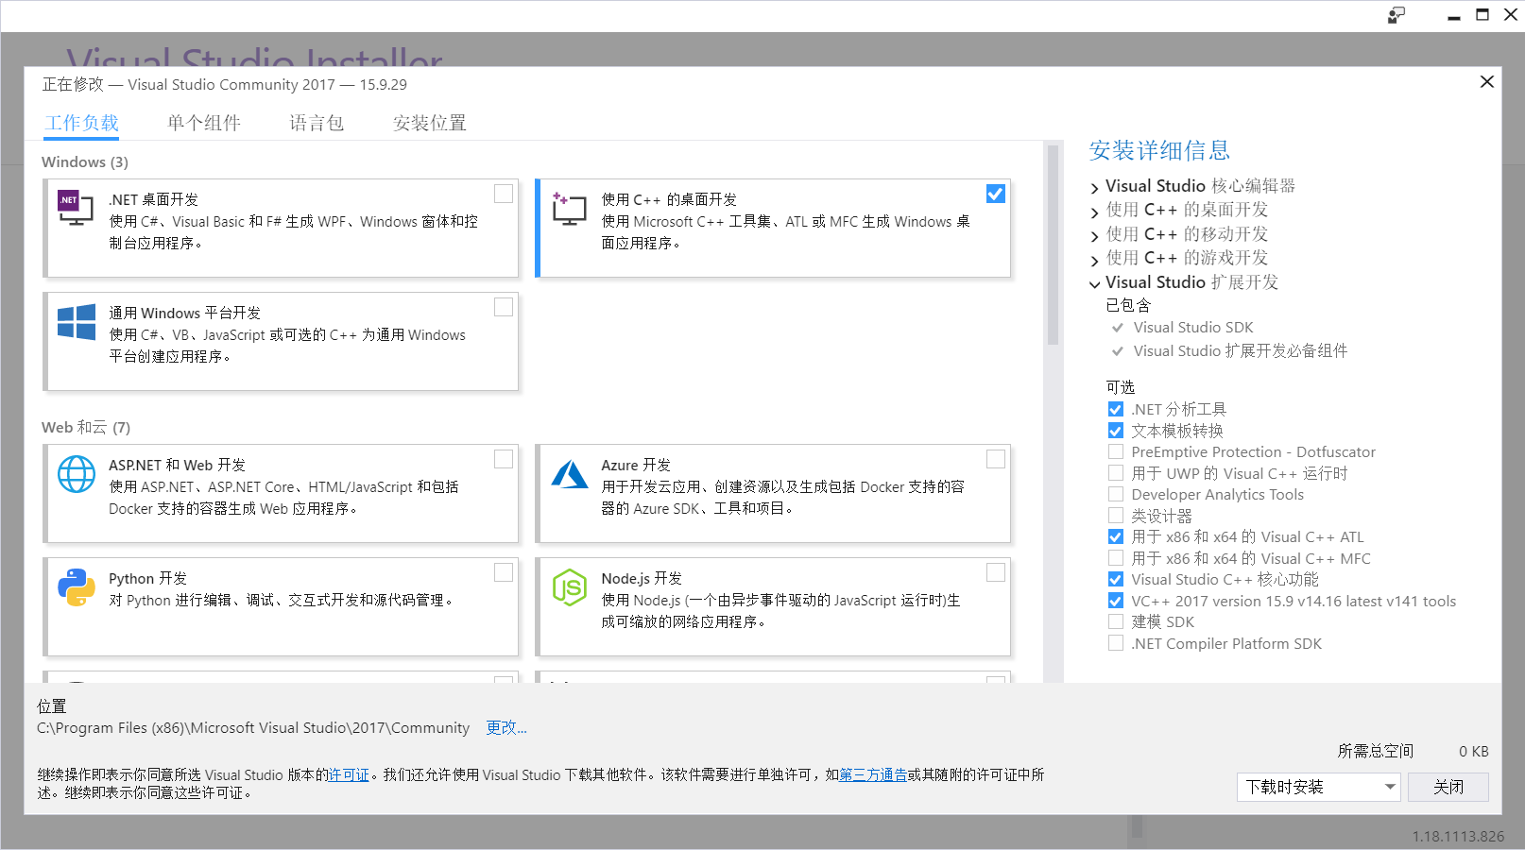The height and width of the screenshot is (850, 1525).
Task: Check the 通用 Windows 平台开发 workload checkbox
Action: pos(504,307)
